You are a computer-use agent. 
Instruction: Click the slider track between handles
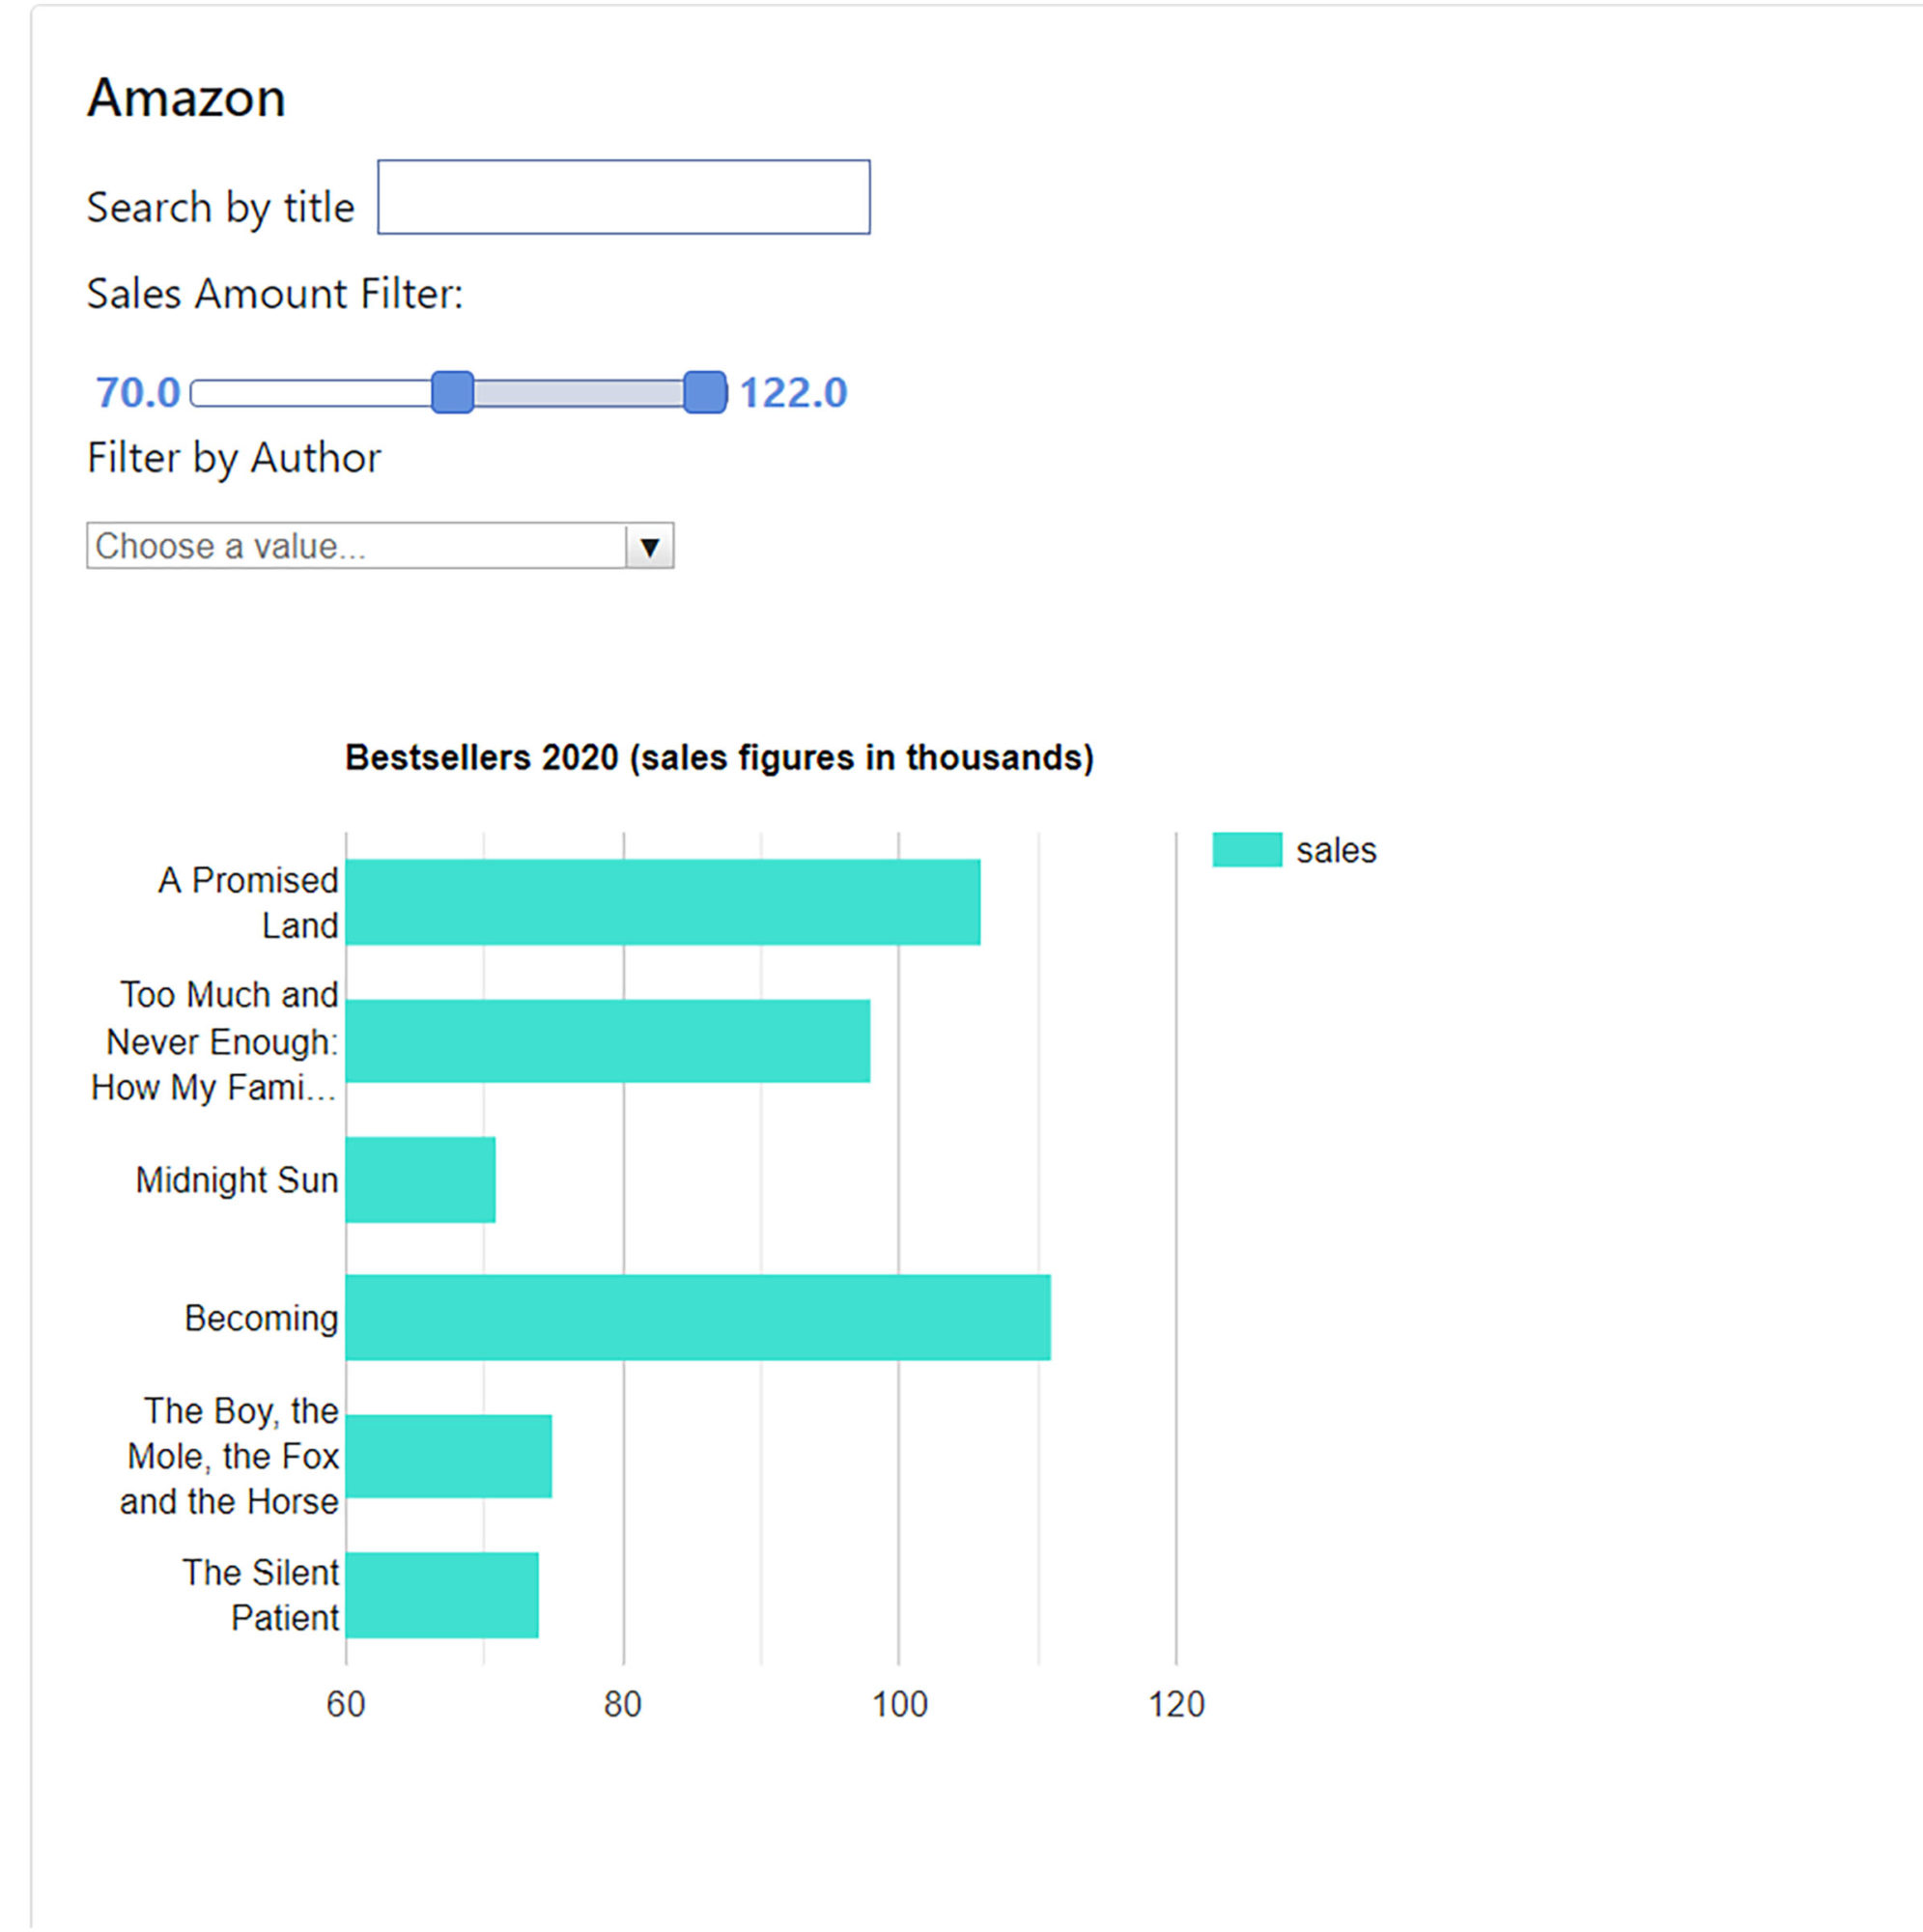coord(578,393)
